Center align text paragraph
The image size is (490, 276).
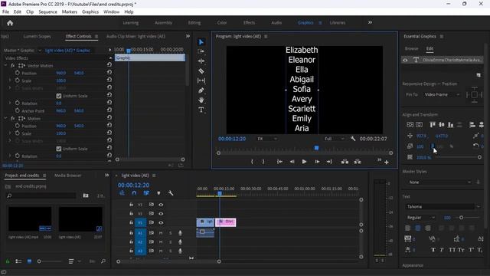[418, 228]
